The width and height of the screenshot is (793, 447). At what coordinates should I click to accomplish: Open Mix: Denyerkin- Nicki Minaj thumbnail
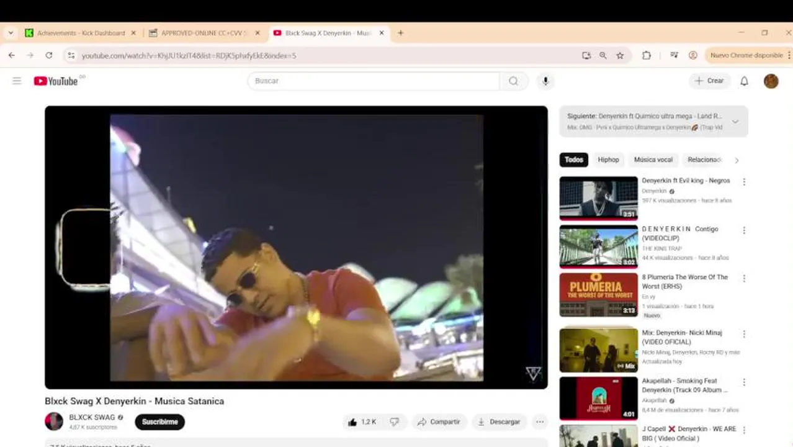click(x=599, y=350)
